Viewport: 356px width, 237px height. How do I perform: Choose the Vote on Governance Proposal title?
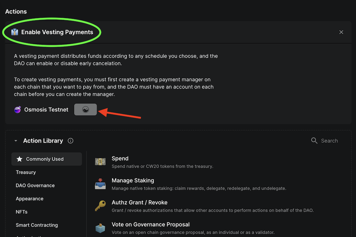tap(151, 225)
